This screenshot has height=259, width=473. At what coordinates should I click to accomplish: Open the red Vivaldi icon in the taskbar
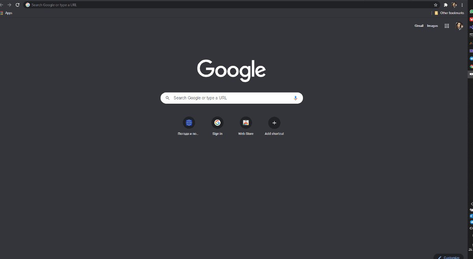[471, 19]
